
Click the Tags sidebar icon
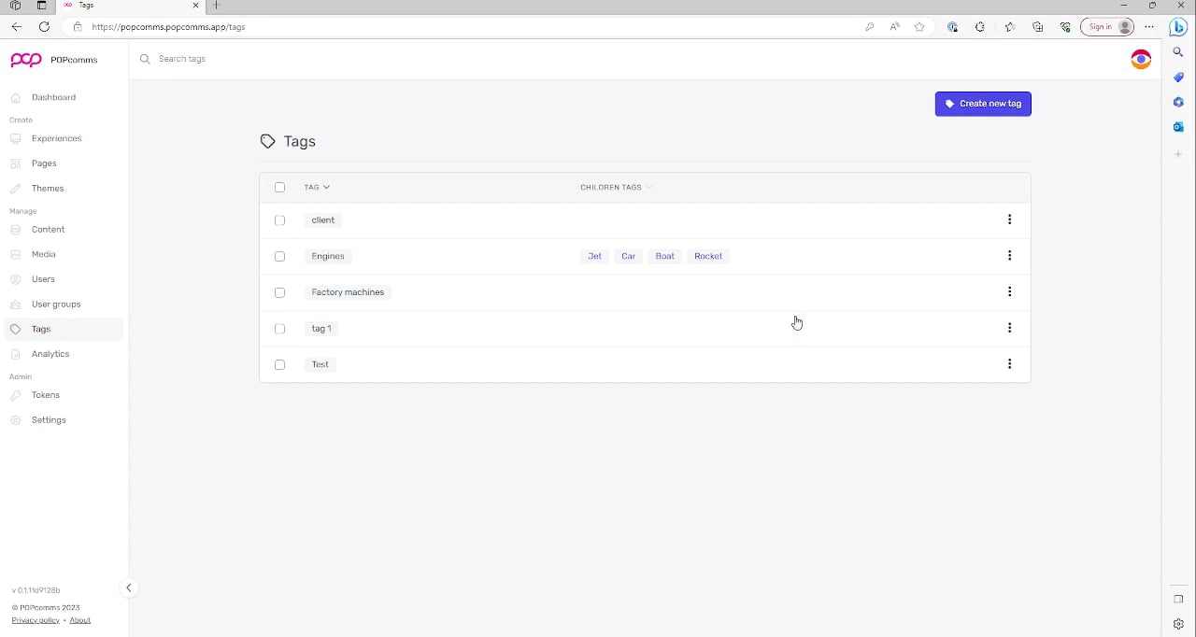pyautogui.click(x=16, y=329)
